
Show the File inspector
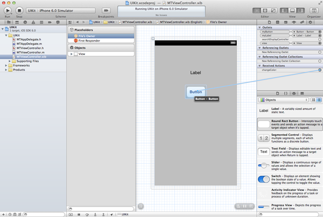coord(269,22)
